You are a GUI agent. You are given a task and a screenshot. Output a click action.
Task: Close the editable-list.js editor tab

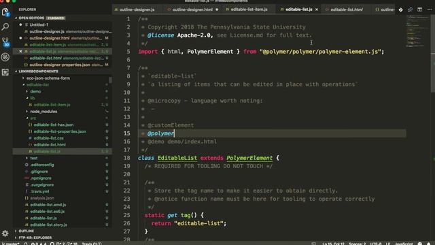pyautogui.click(x=317, y=10)
